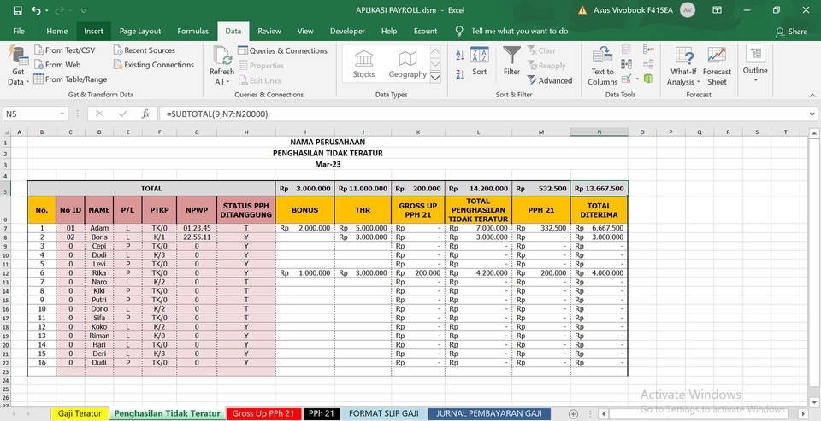Open Customize Quick Access Toolbar dropdown
Screen dimensions: 821x421
pyautogui.click(x=83, y=10)
